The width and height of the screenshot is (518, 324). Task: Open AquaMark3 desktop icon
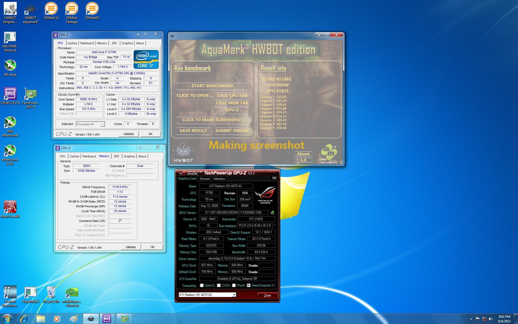pyautogui.click(x=30, y=294)
